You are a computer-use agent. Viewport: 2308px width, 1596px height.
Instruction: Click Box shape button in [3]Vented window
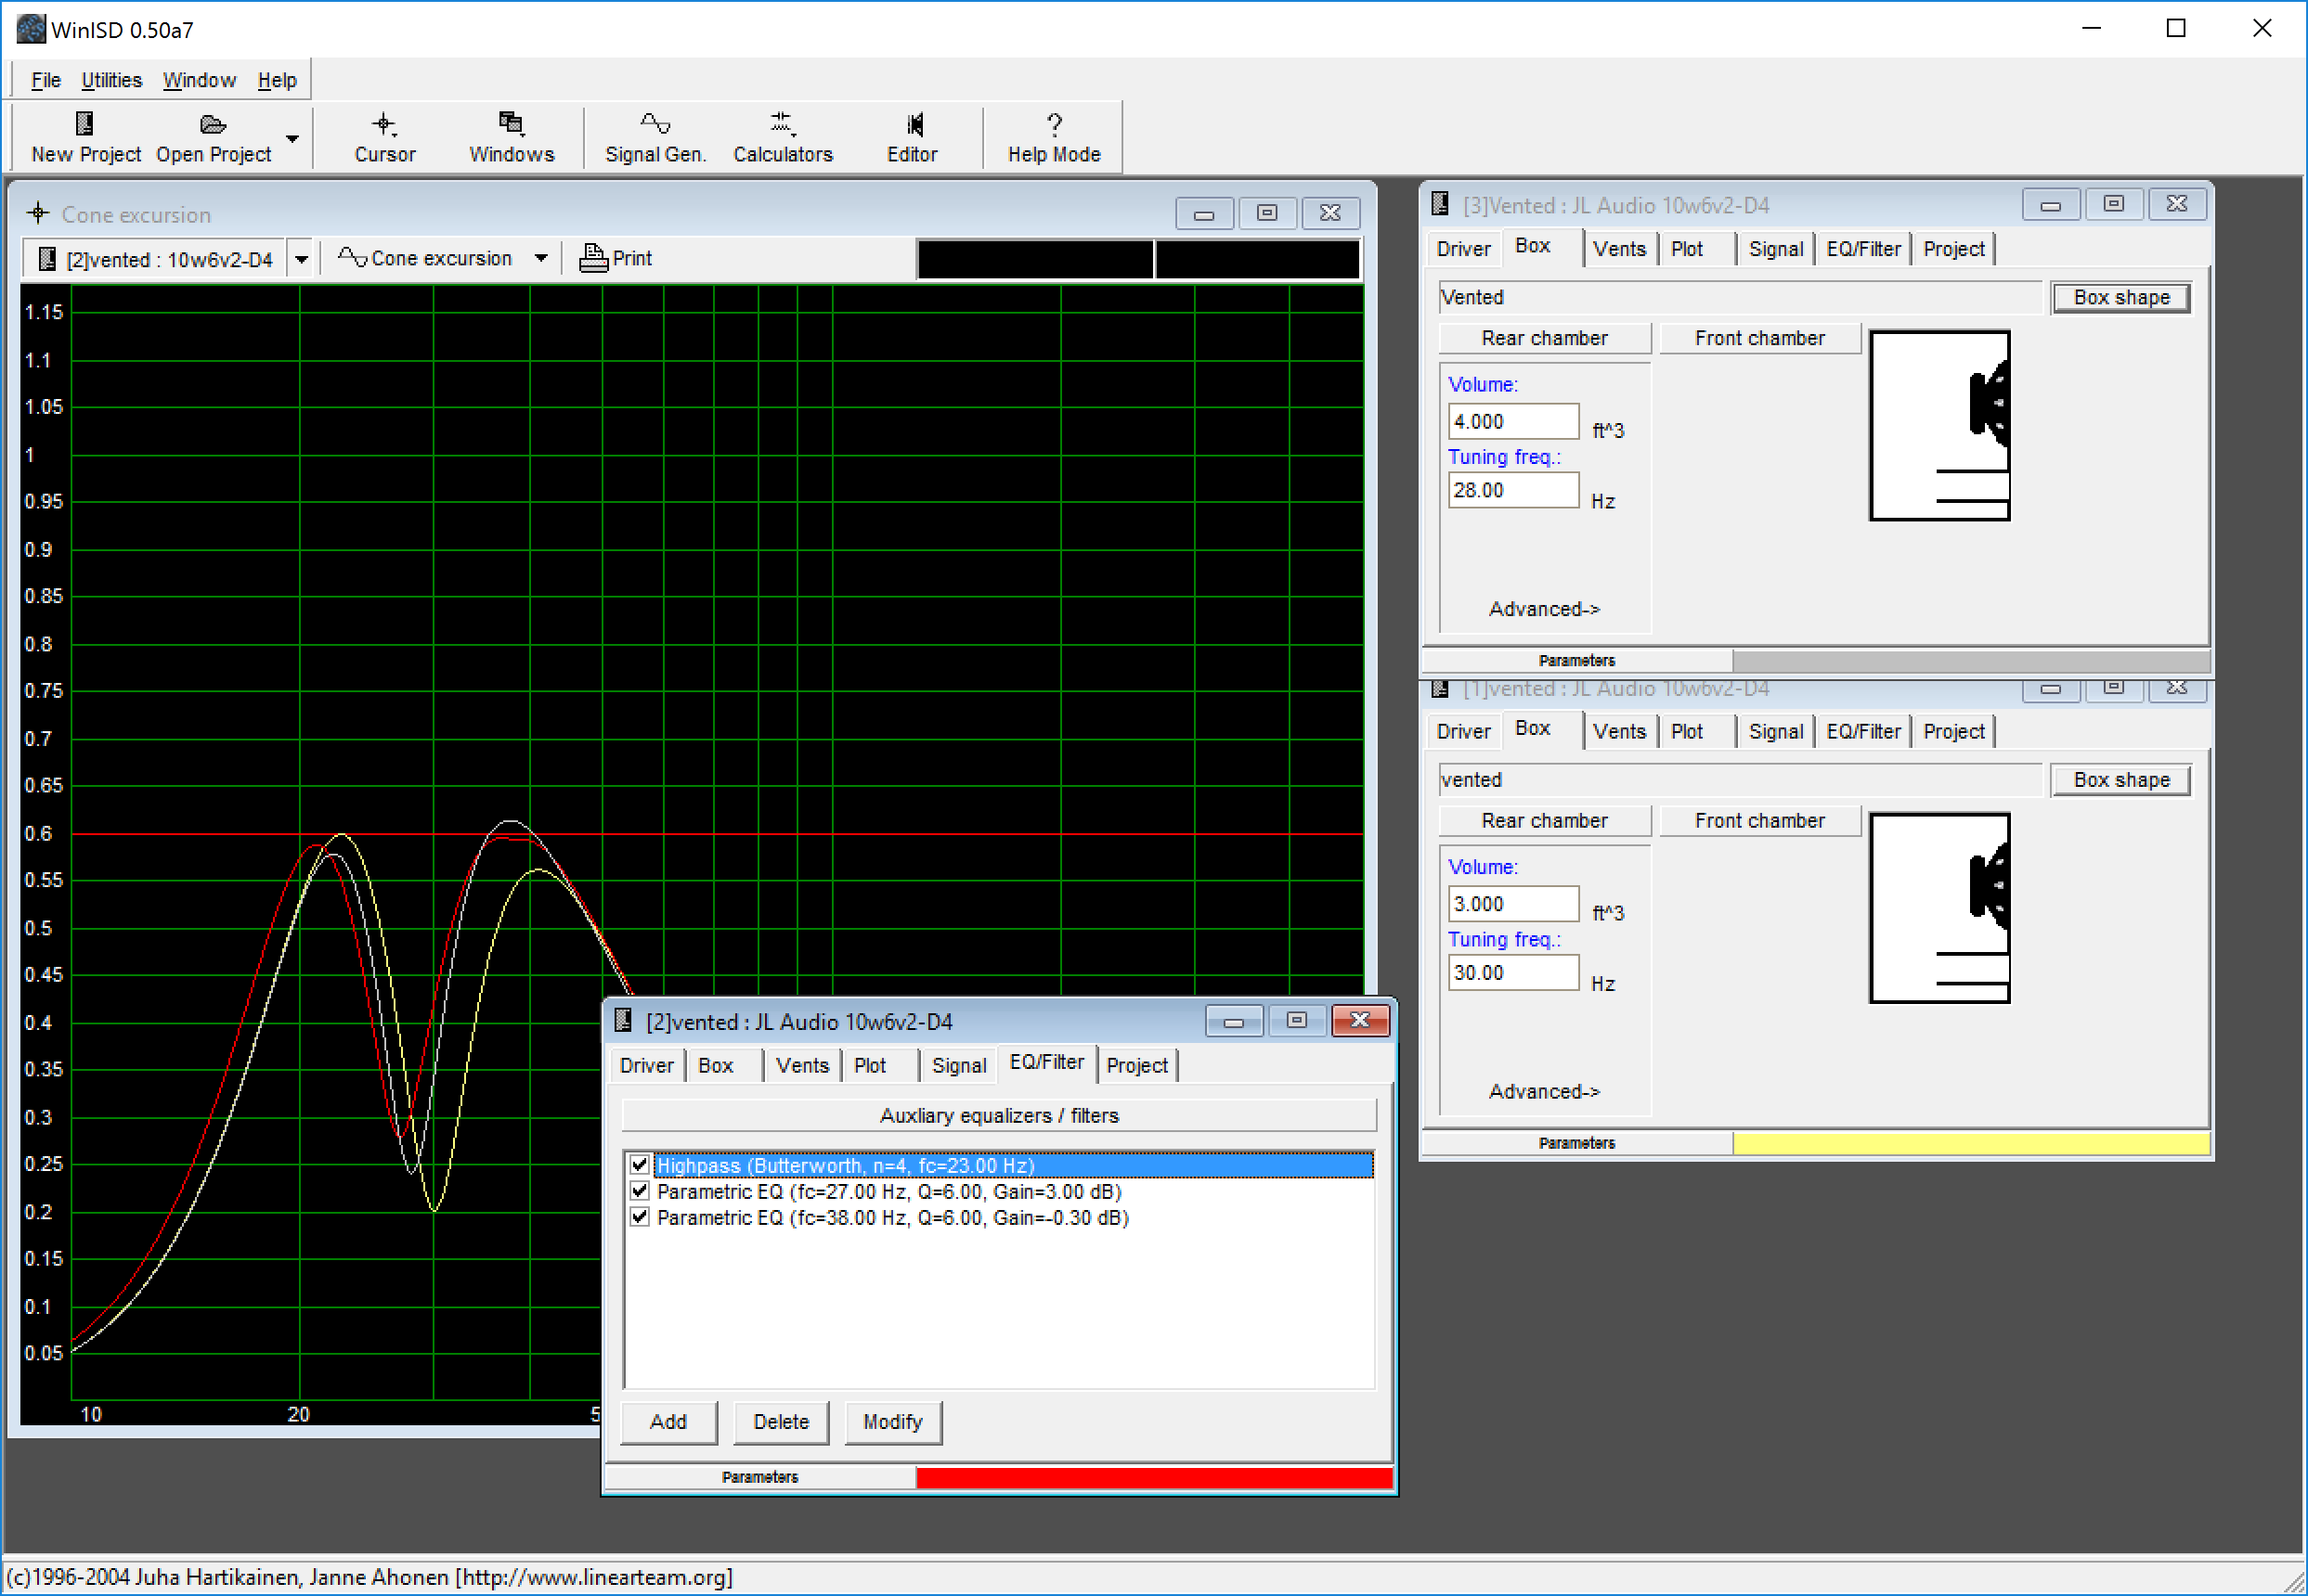(2120, 297)
